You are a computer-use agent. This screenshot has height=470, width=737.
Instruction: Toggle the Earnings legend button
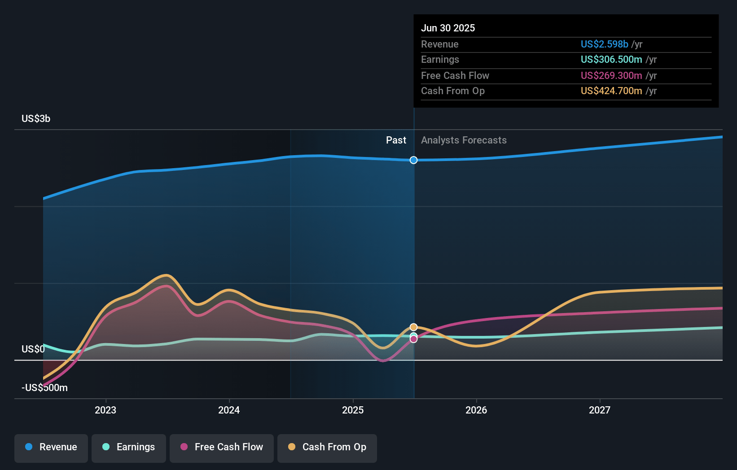(129, 448)
